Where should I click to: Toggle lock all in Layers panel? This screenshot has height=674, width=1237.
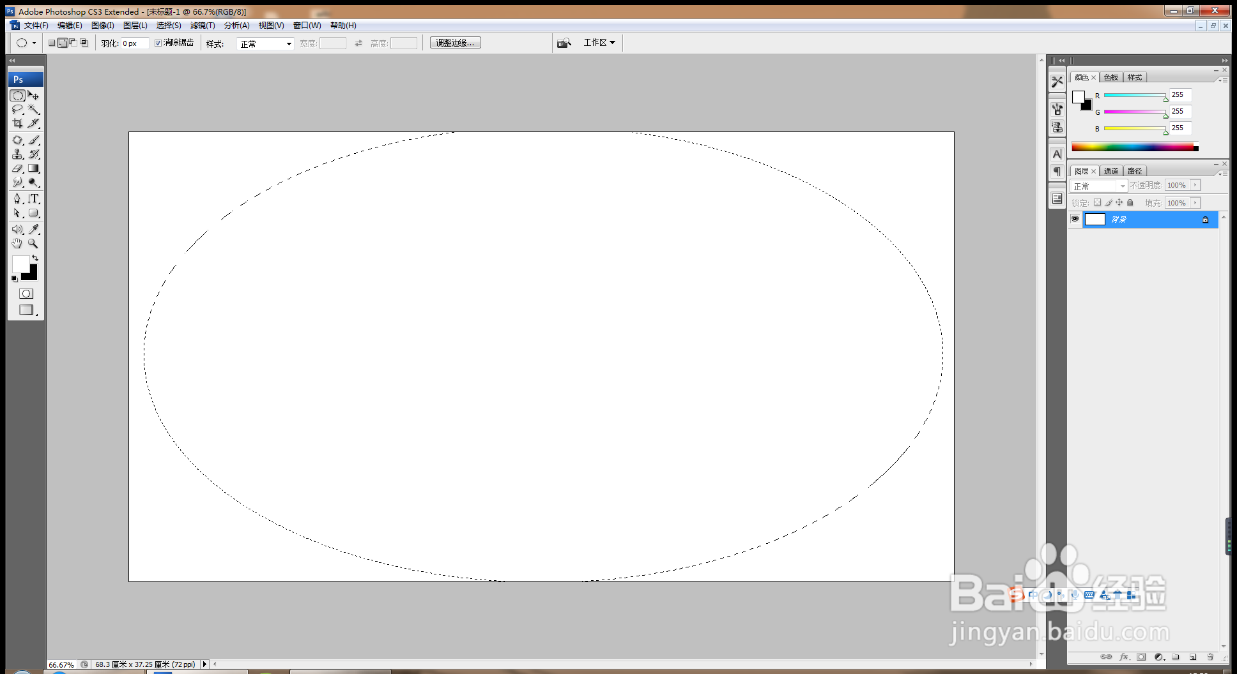pyautogui.click(x=1130, y=202)
